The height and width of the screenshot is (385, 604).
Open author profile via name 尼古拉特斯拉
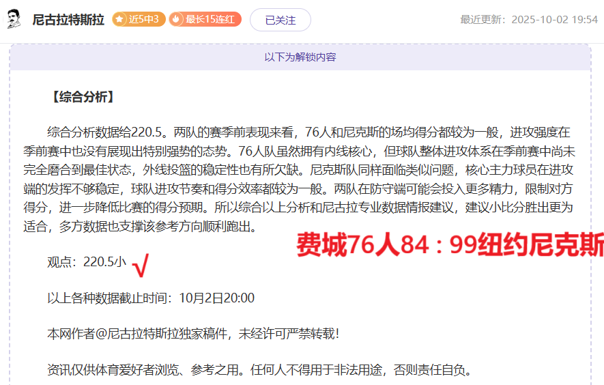68,20
